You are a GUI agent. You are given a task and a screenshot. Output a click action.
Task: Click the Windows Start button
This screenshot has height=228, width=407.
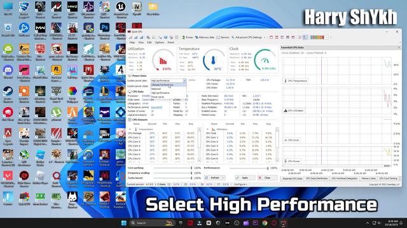[124, 223]
